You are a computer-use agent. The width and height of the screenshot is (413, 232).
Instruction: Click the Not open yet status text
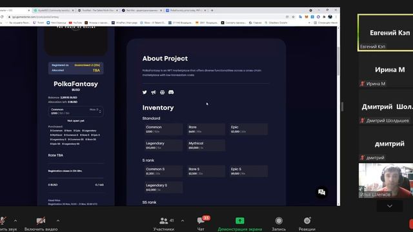click(76, 121)
